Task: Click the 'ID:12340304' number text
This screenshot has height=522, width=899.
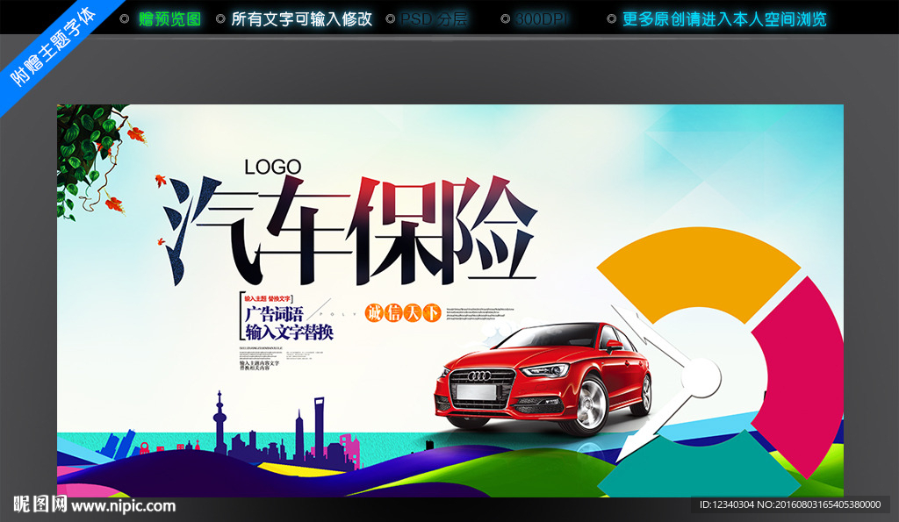Action: [x=726, y=504]
